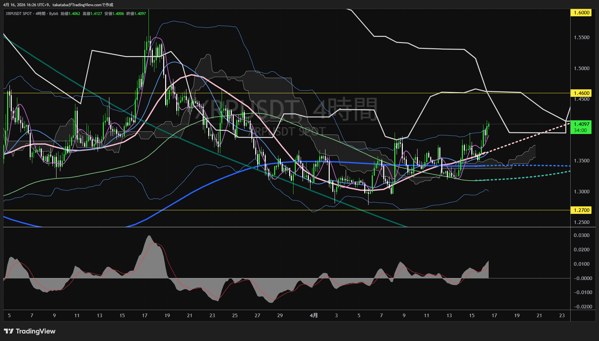
Task: Click the yellow 1.6000 price label
Action: [581, 13]
